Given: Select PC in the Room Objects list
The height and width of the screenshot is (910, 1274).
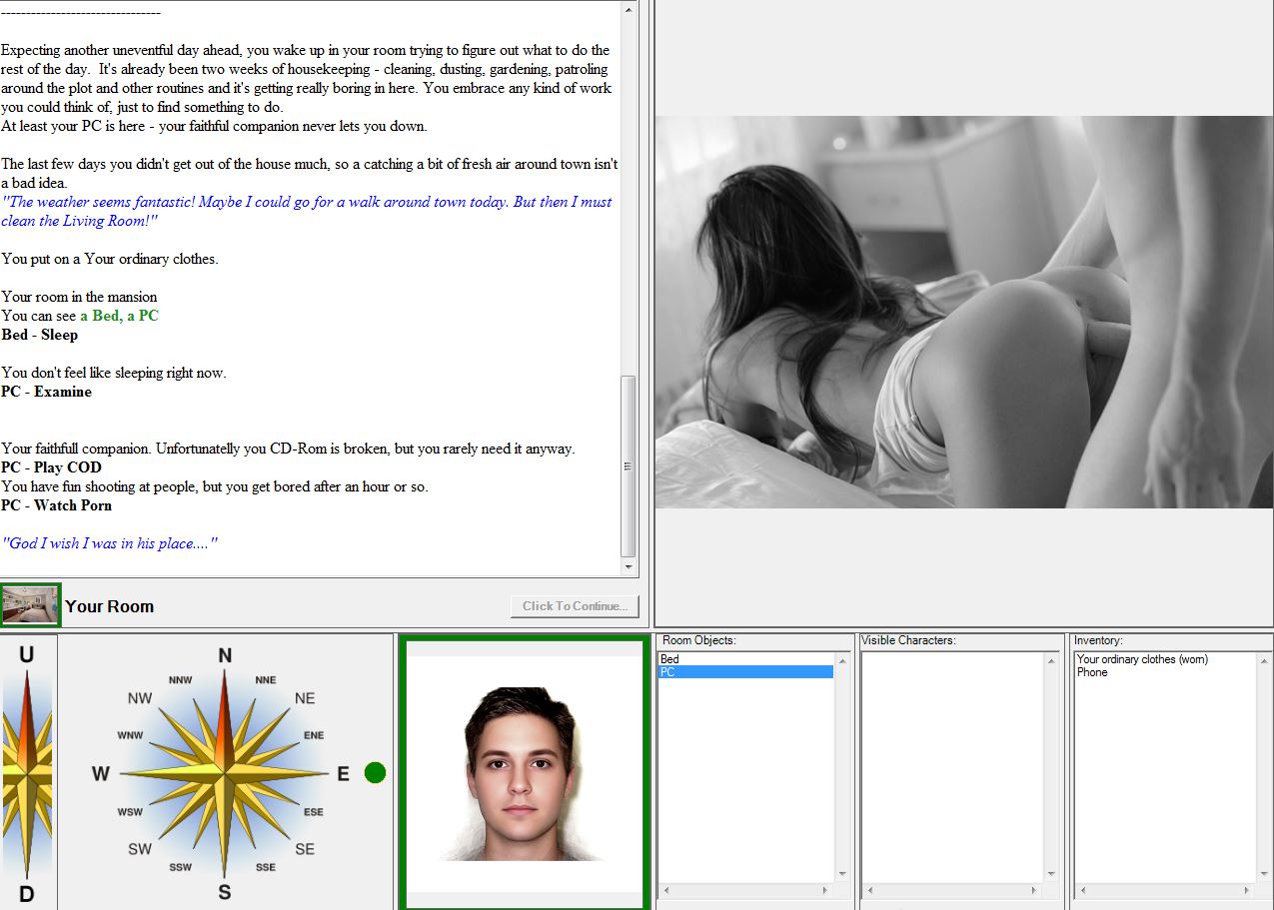Looking at the screenshot, I should [x=668, y=672].
